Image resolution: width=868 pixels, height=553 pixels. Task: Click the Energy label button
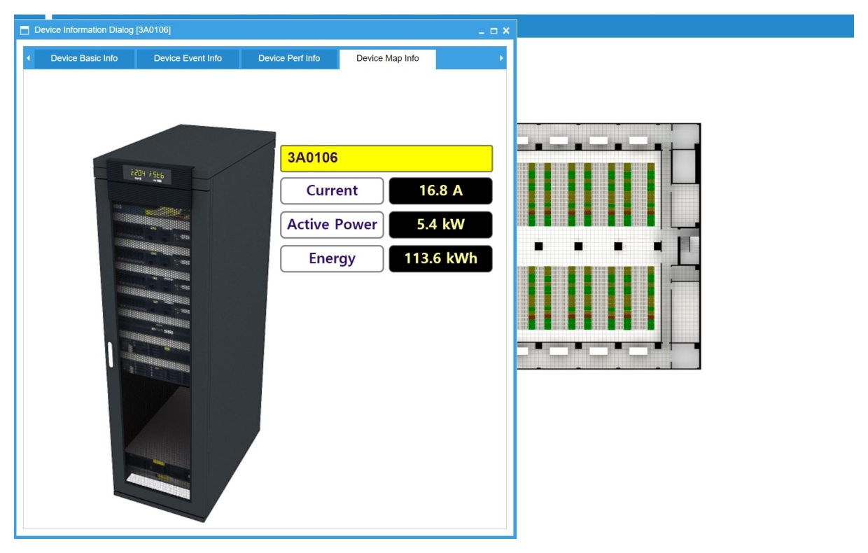[332, 259]
